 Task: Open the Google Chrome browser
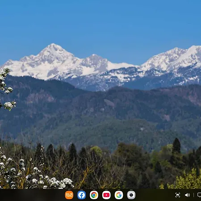point(94,195)
